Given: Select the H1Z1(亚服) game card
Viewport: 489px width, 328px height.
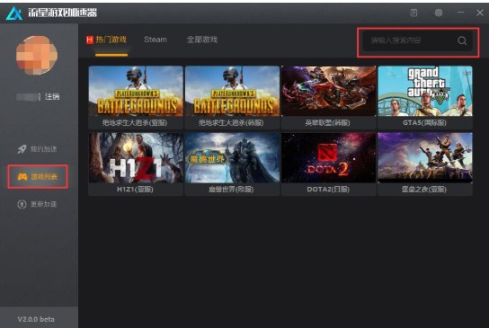Looking at the screenshot, I should tap(136, 164).
